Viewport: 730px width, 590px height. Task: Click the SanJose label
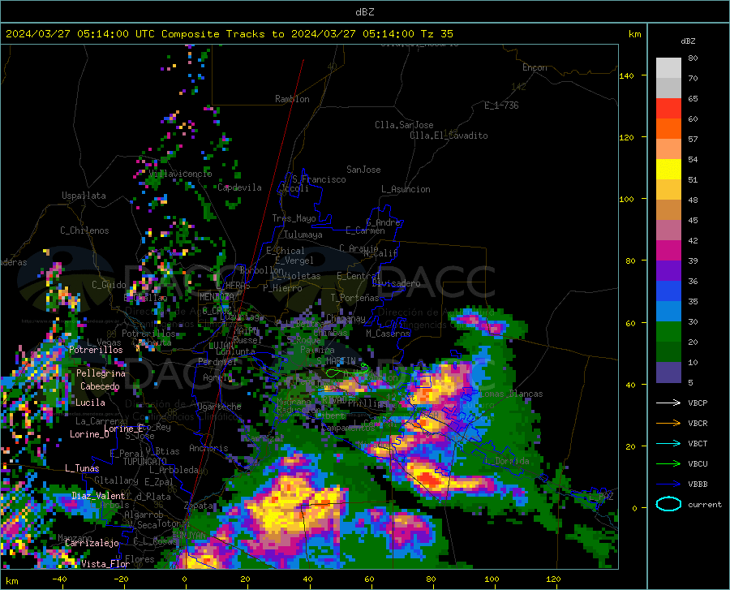[363, 170]
